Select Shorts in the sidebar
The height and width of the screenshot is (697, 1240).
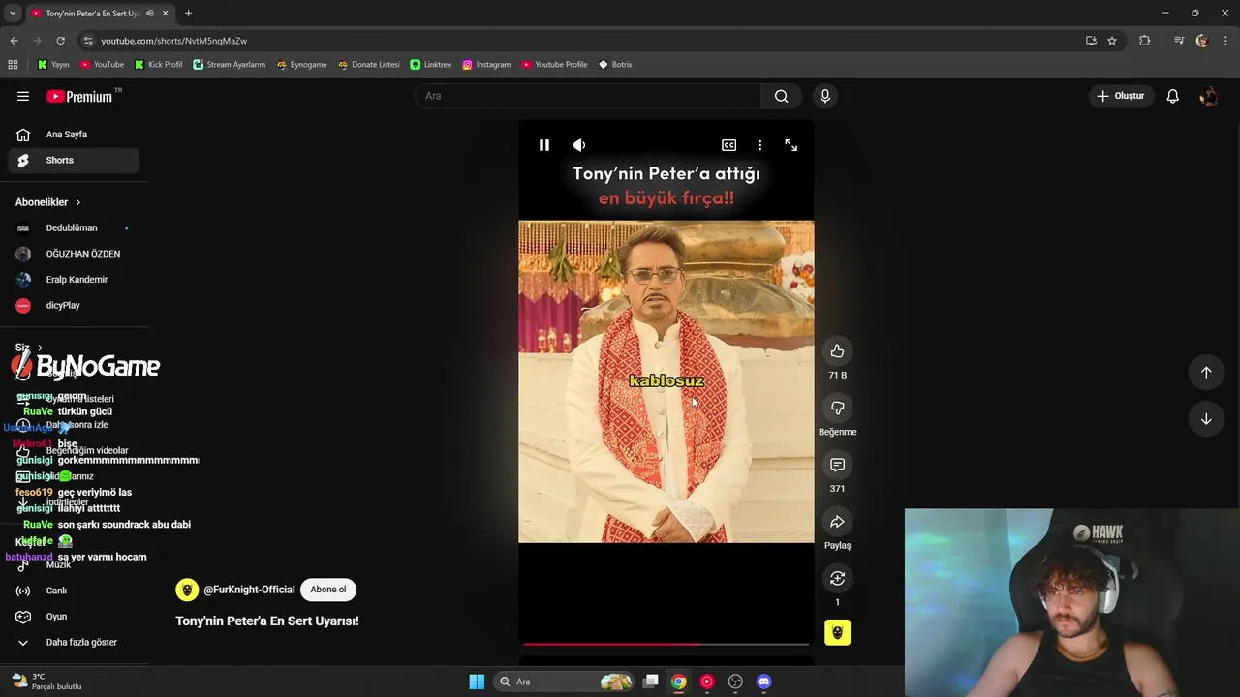coord(73,161)
